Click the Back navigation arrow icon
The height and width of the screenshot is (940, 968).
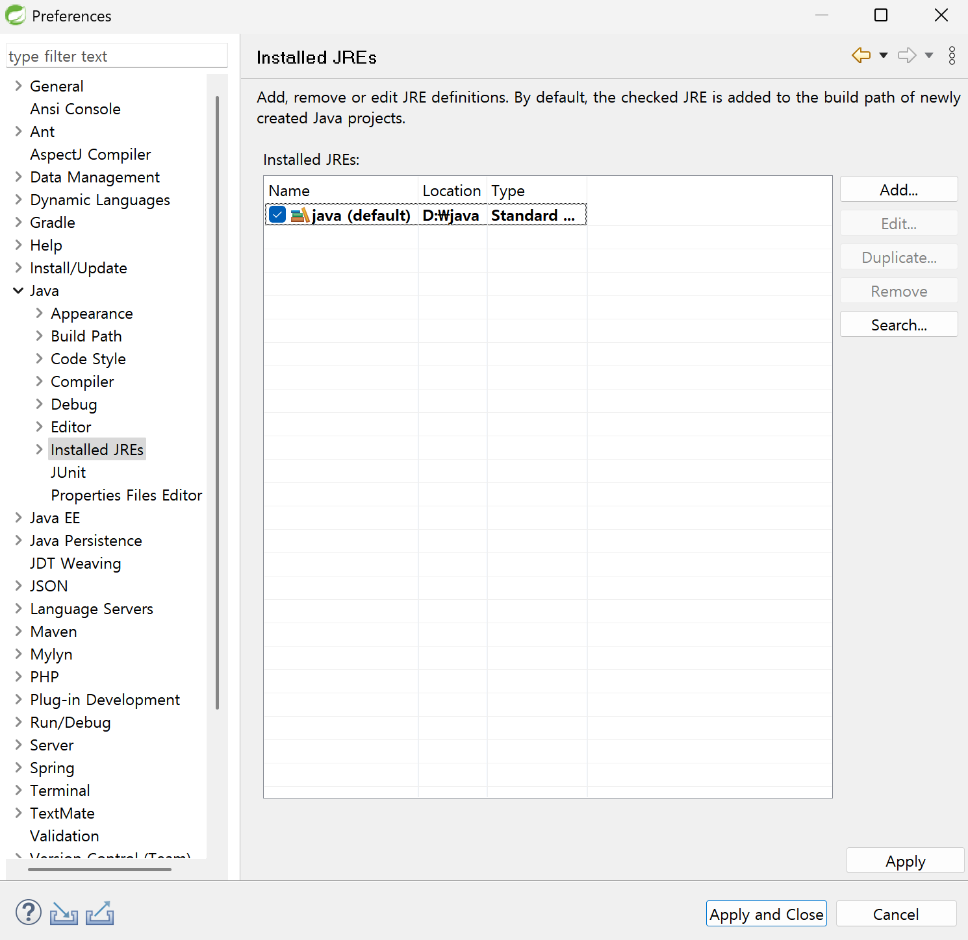[x=861, y=55]
